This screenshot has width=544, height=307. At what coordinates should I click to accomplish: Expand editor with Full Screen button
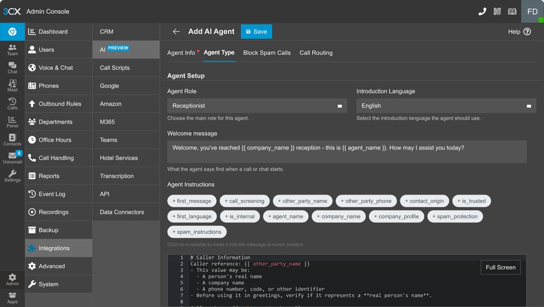(500, 267)
